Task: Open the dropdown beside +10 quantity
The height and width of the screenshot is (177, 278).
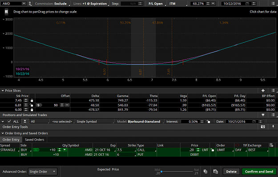Action: 64,150
